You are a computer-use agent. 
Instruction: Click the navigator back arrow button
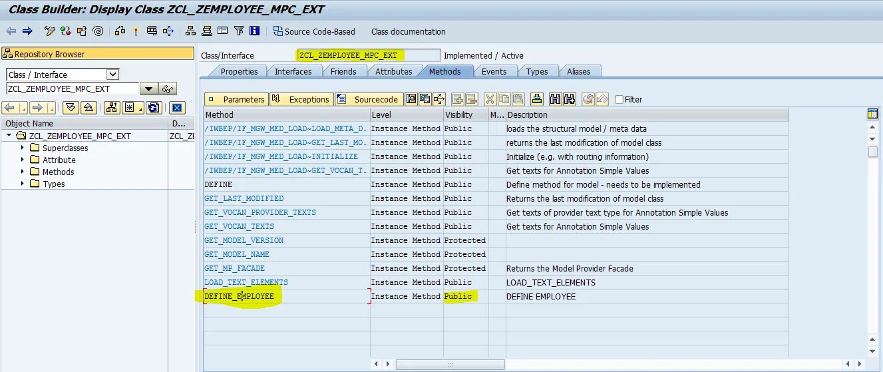click(15, 108)
